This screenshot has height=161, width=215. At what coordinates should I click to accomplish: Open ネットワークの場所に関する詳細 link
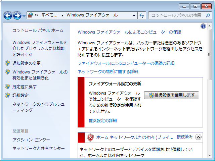click(x=108, y=71)
